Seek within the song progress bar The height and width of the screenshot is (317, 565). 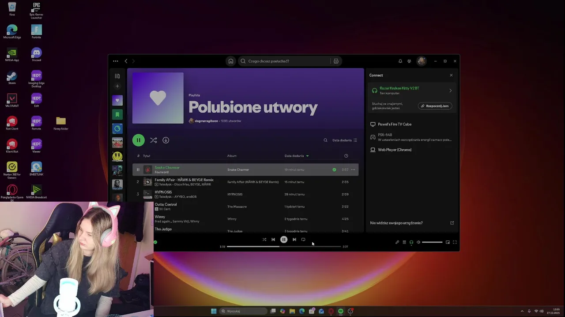(283, 247)
